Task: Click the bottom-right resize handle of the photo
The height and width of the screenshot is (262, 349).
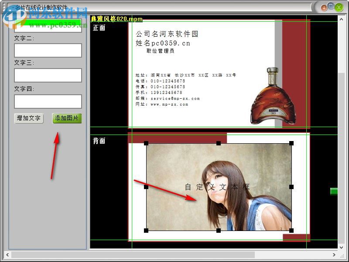Action: coord(291,230)
